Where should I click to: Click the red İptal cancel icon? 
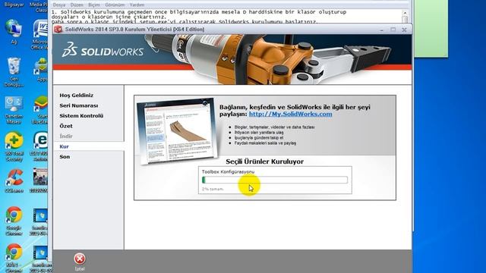click(x=80, y=259)
